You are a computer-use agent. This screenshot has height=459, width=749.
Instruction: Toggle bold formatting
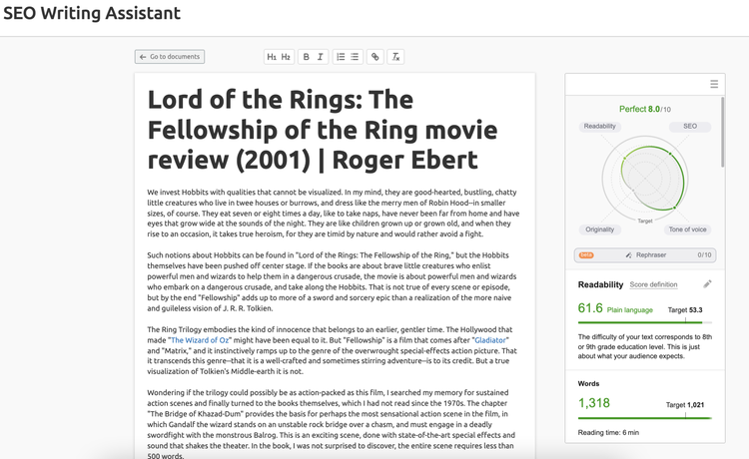coord(307,57)
